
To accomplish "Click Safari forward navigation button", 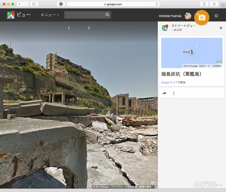I will click(x=26, y=4).
